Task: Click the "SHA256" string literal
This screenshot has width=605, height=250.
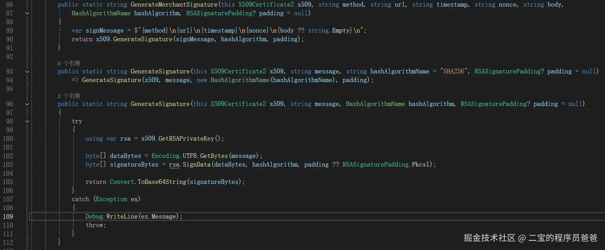Action: [x=454, y=71]
